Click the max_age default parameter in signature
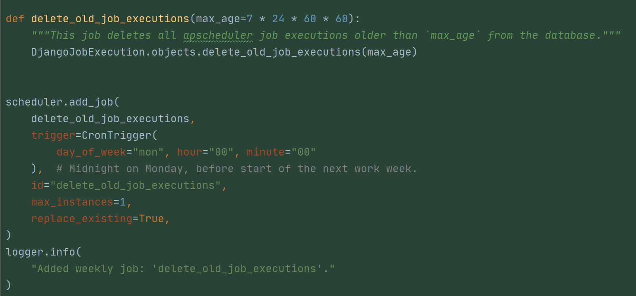Viewport: 636px width, 296px height. click(x=218, y=19)
